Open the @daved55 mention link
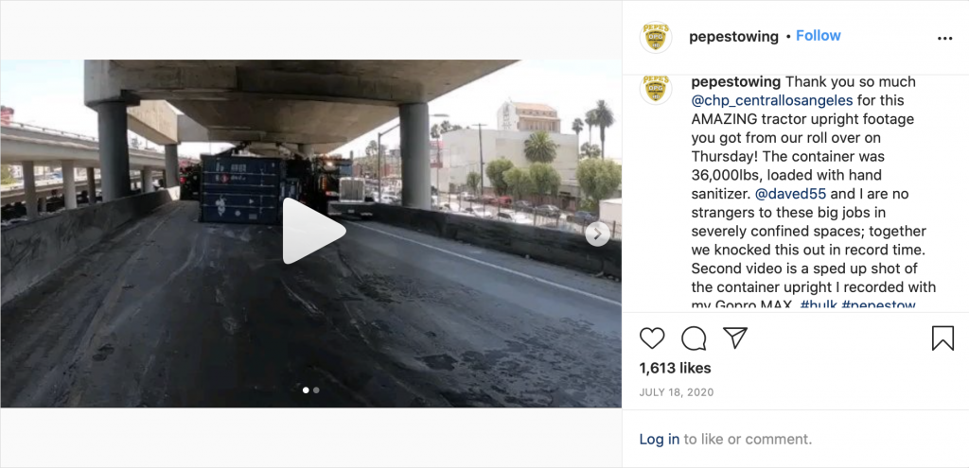 pyautogui.click(x=791, y=194)
